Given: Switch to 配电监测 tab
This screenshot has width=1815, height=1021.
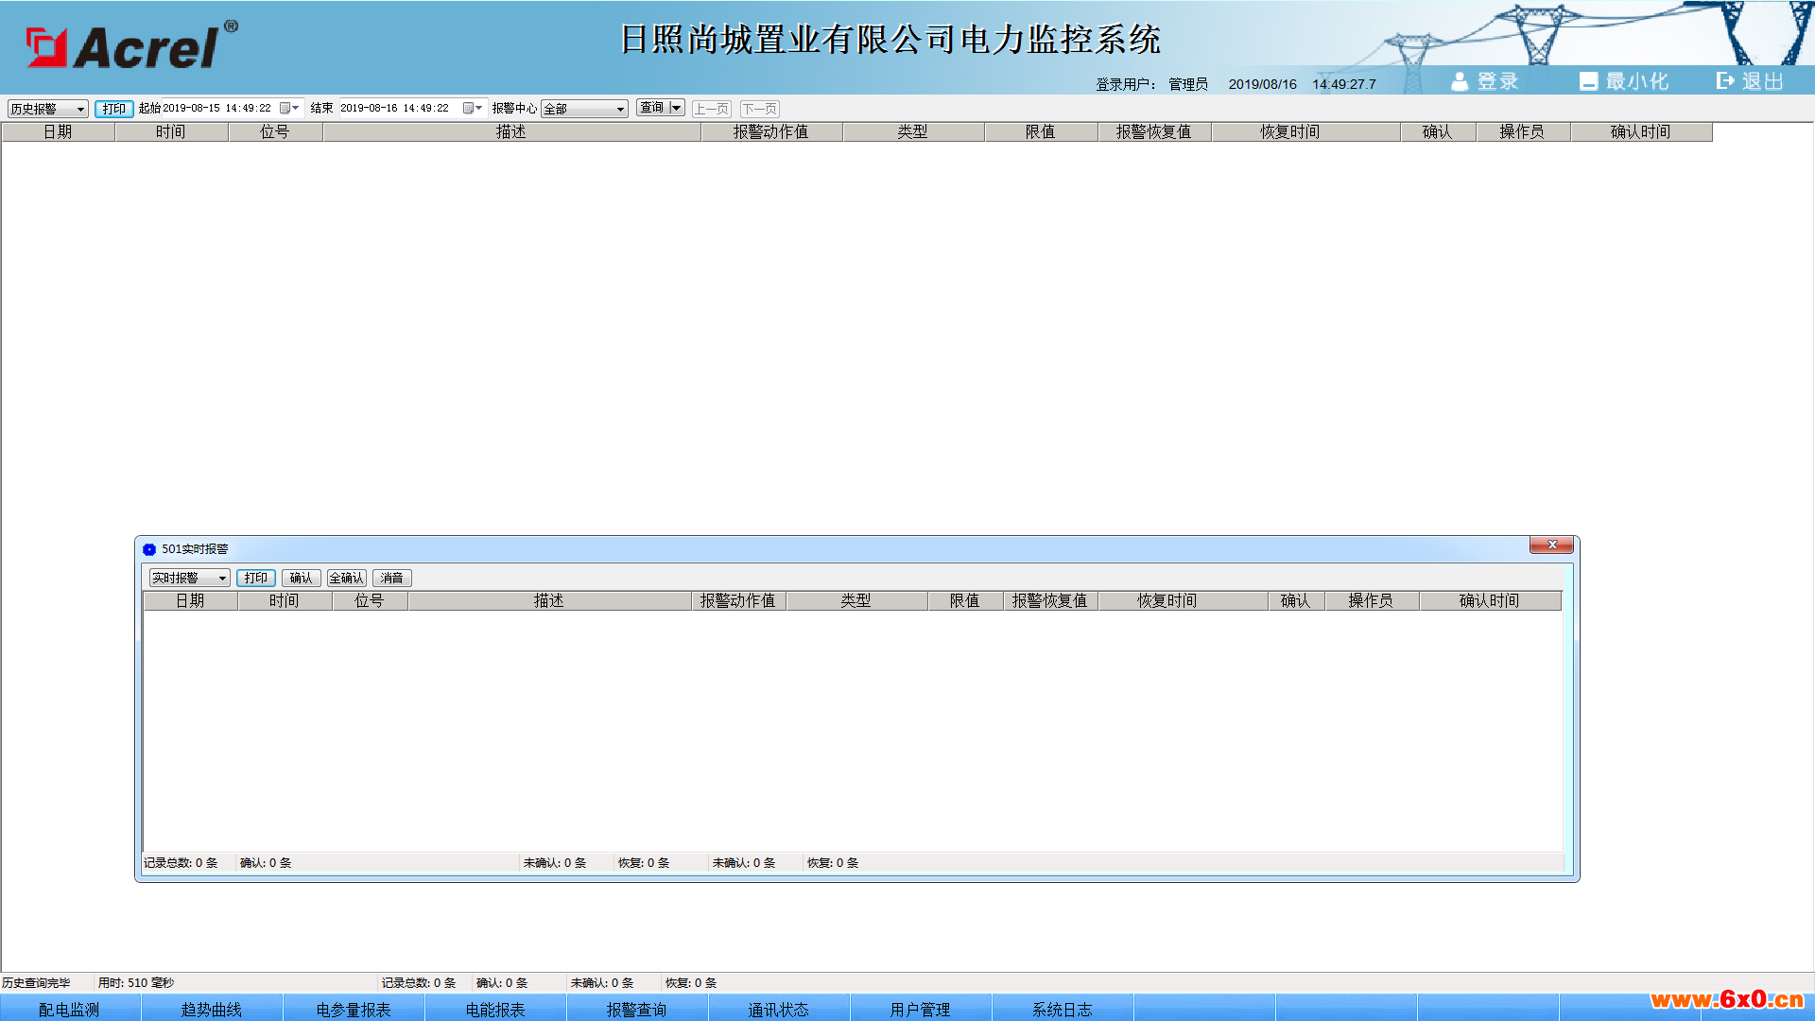Looking at the screenshot, I should click(69, 1009).
